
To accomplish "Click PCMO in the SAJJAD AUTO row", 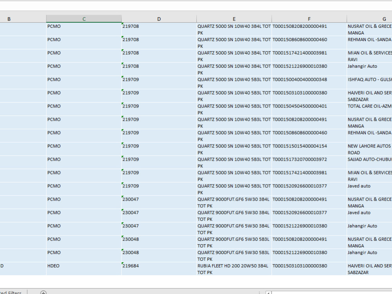I will tap(84, 163).
